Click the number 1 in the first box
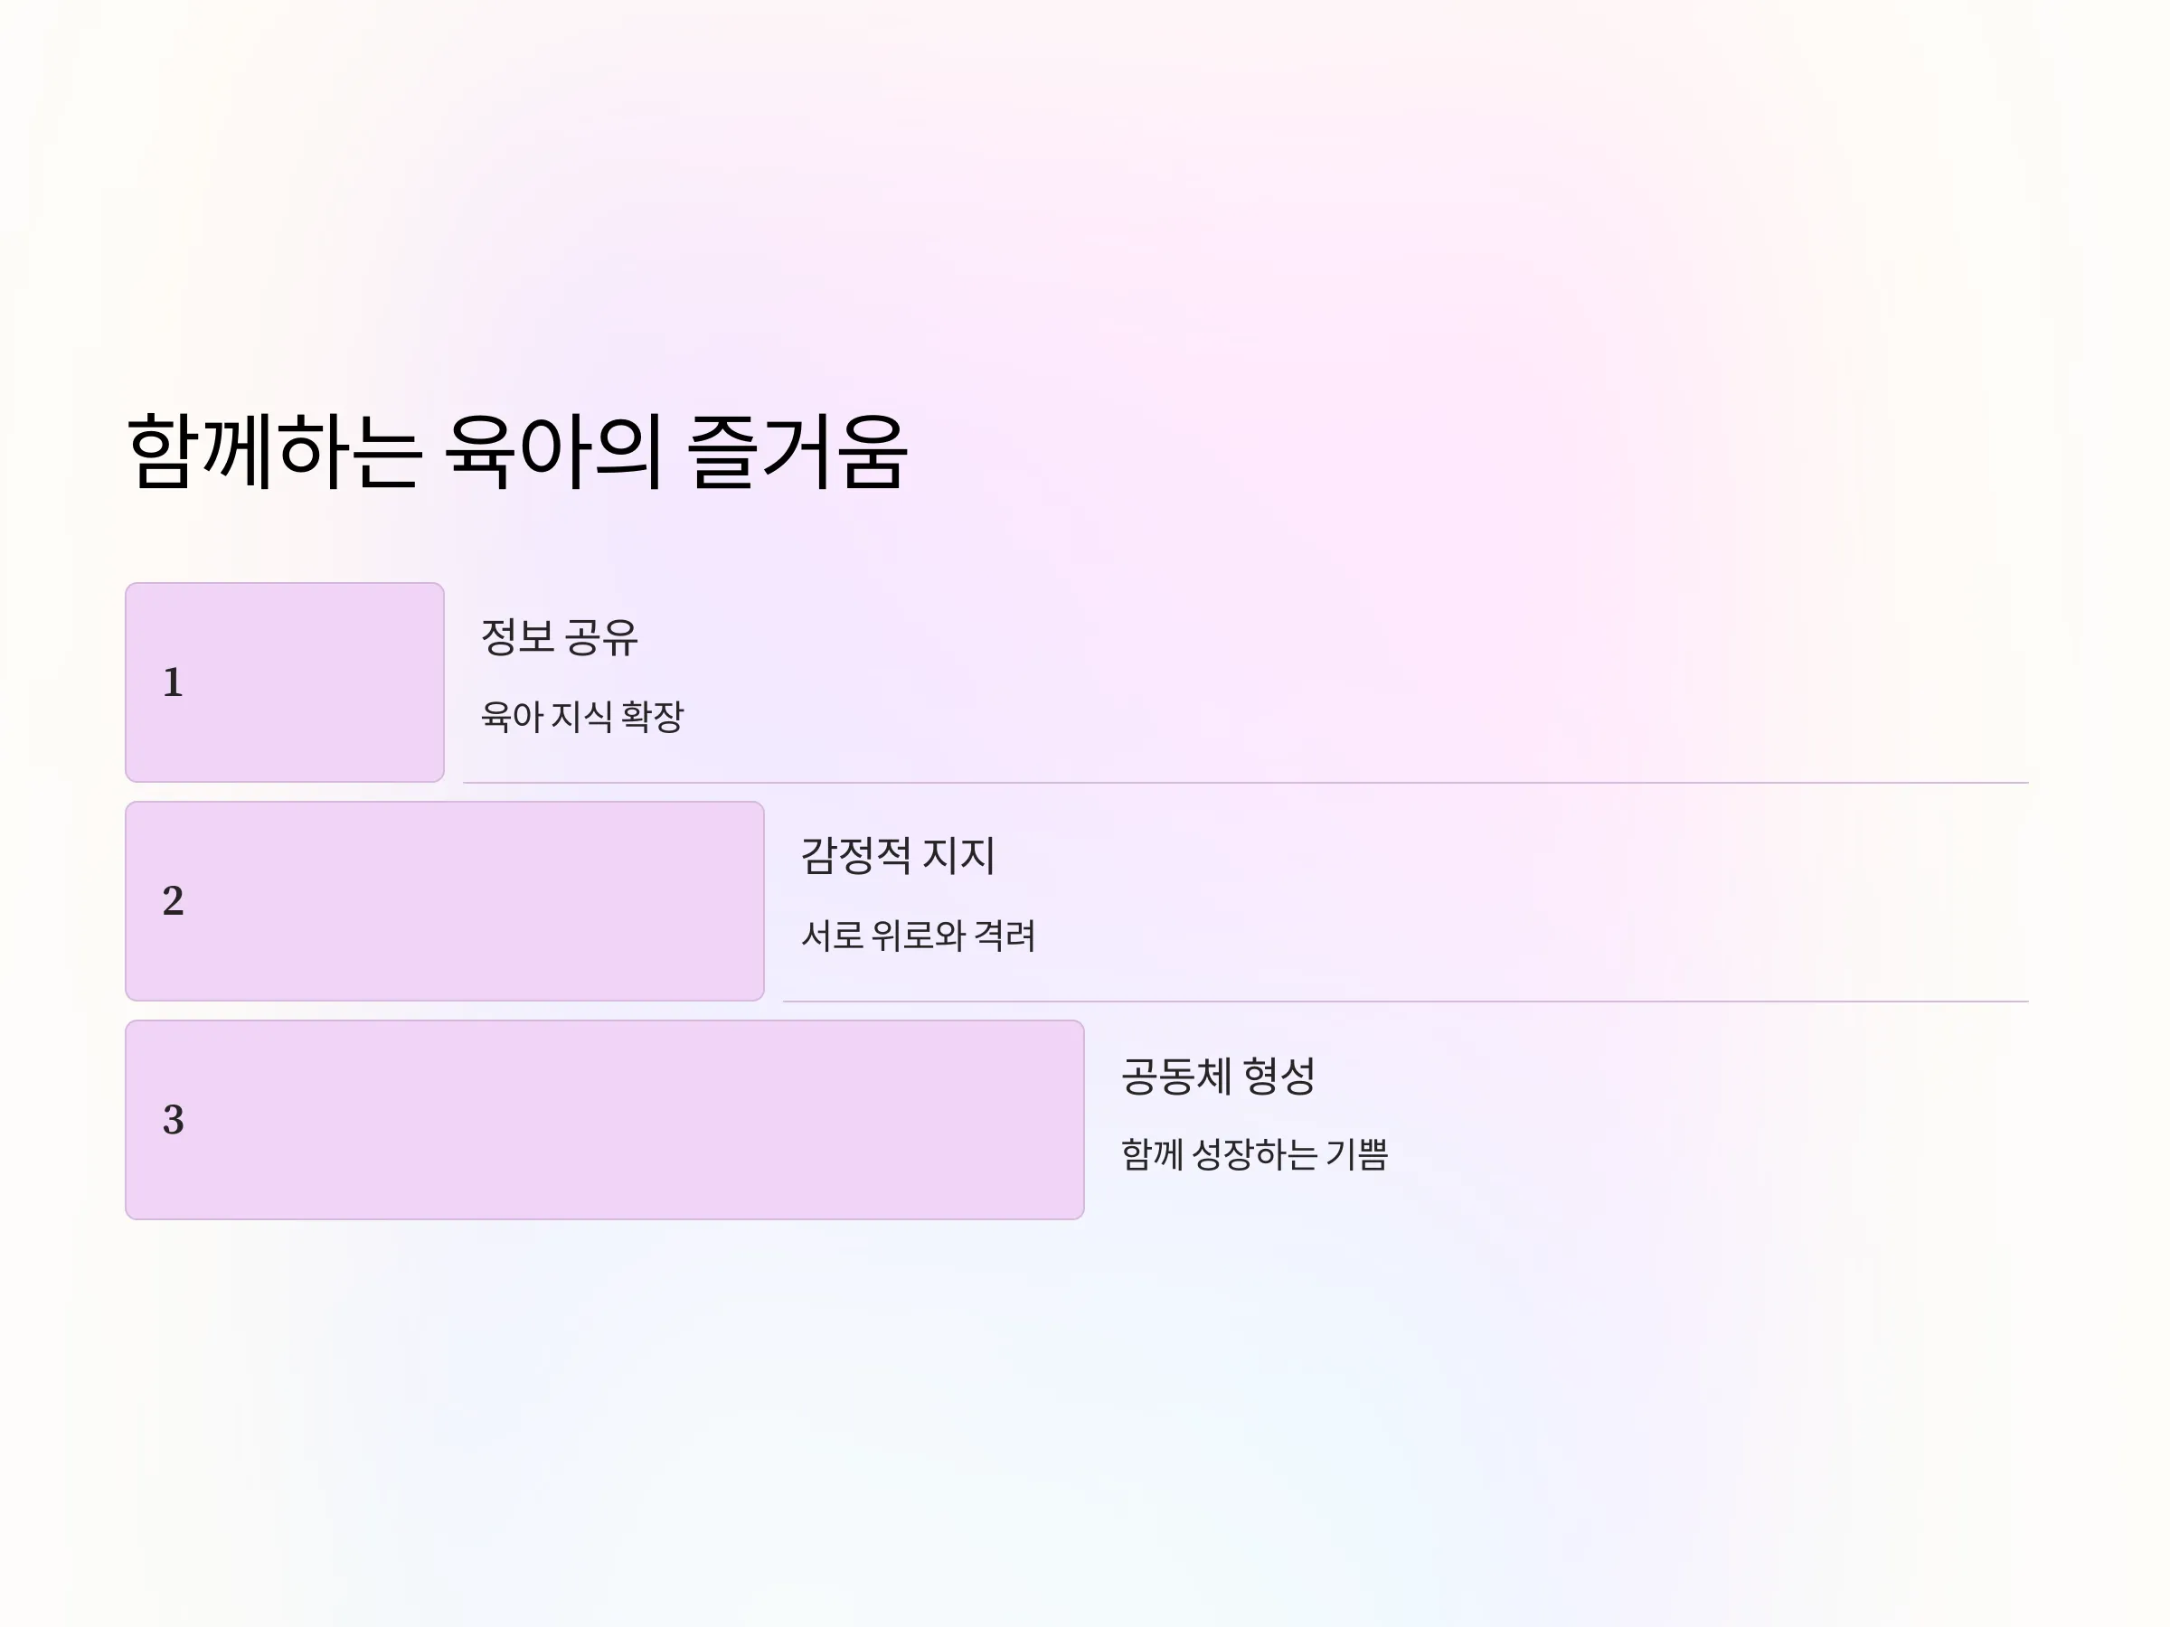The width and height of the screenshot is (2170, 1627). point(173,682)
